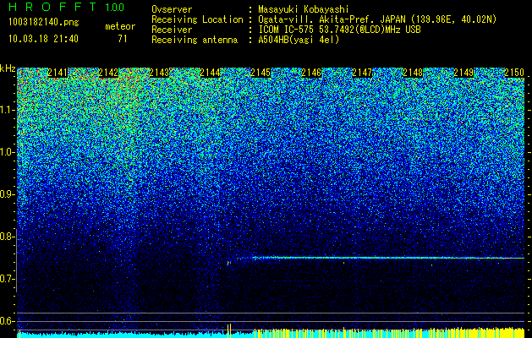The width and height of the screenshot is (532, 338).
Task: Click the 0.6 kHz axis label
Action: pos(7,321)
